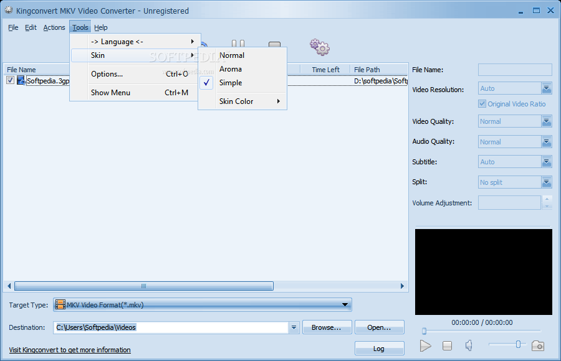
Task: Click the video seek slider handle
Action: click(x=424, y=331)
